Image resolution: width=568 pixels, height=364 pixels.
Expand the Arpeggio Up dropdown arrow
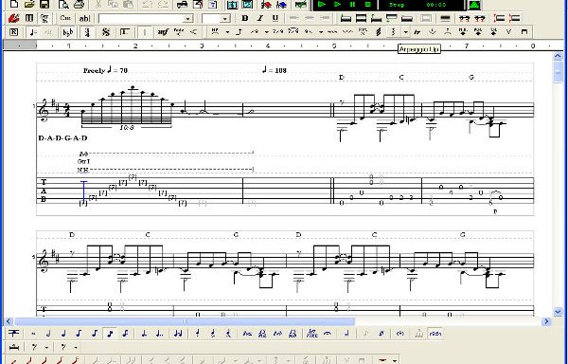(406, 32)
